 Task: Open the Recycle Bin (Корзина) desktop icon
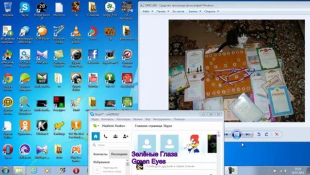(8, 9)
